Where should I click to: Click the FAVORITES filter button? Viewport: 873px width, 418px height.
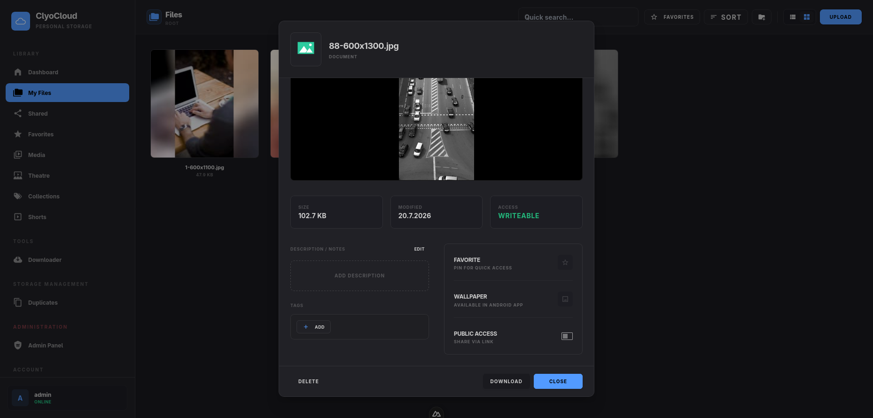(x=672, y=17)
